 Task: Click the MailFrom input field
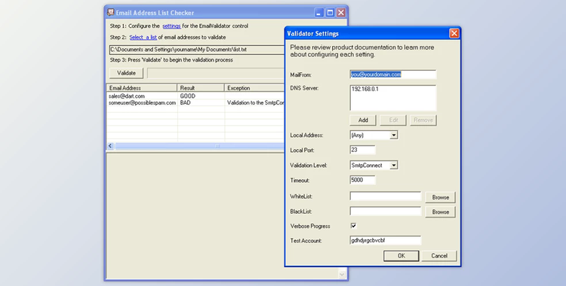(x=392, y=75)
